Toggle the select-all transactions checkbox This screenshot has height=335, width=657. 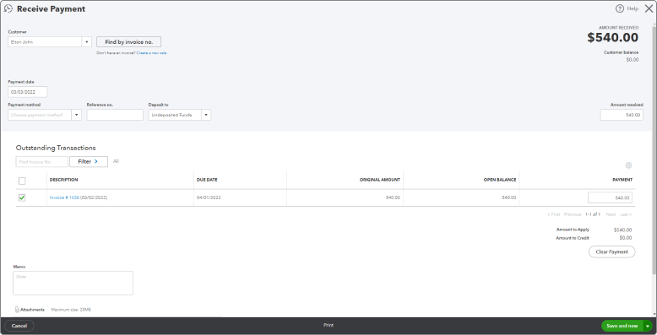22,181
